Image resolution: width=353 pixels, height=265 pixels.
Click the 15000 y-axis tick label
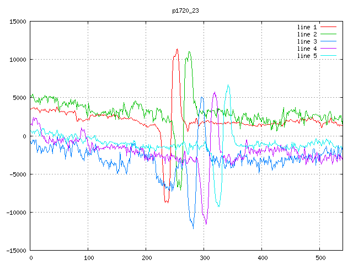click(x=17, y=22)
